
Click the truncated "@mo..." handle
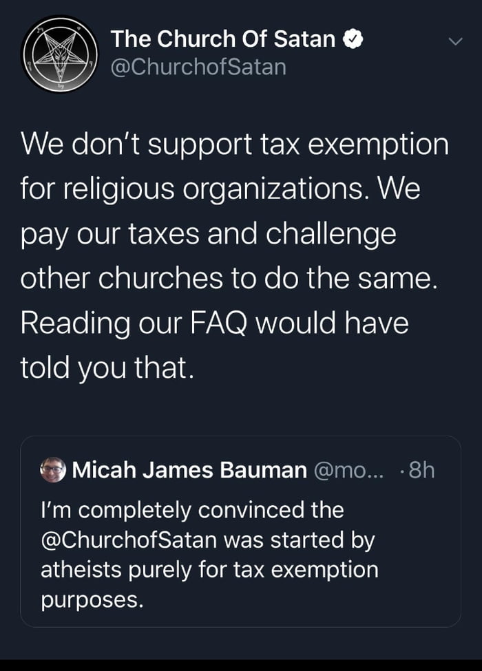click(x=350, y=470)
